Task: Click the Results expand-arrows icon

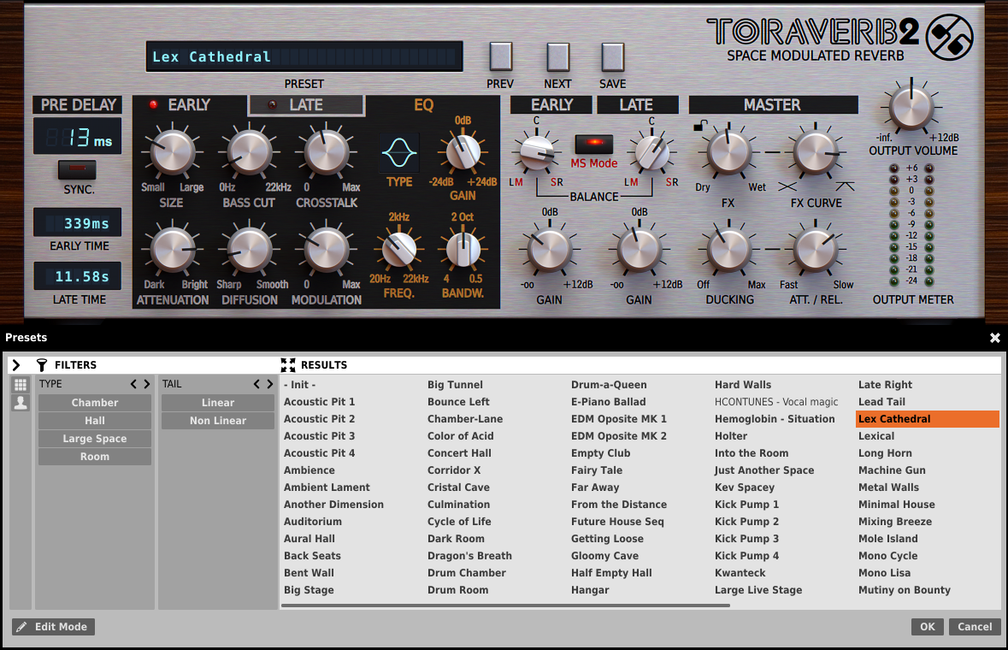Action: pos(288,365)
